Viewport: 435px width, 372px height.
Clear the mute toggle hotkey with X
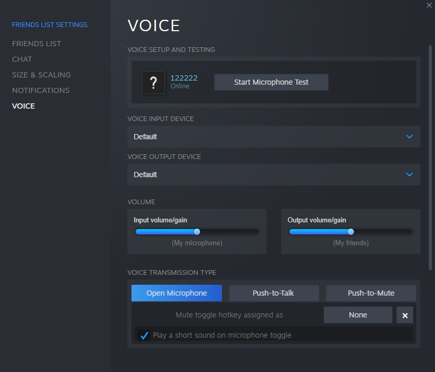405,315
